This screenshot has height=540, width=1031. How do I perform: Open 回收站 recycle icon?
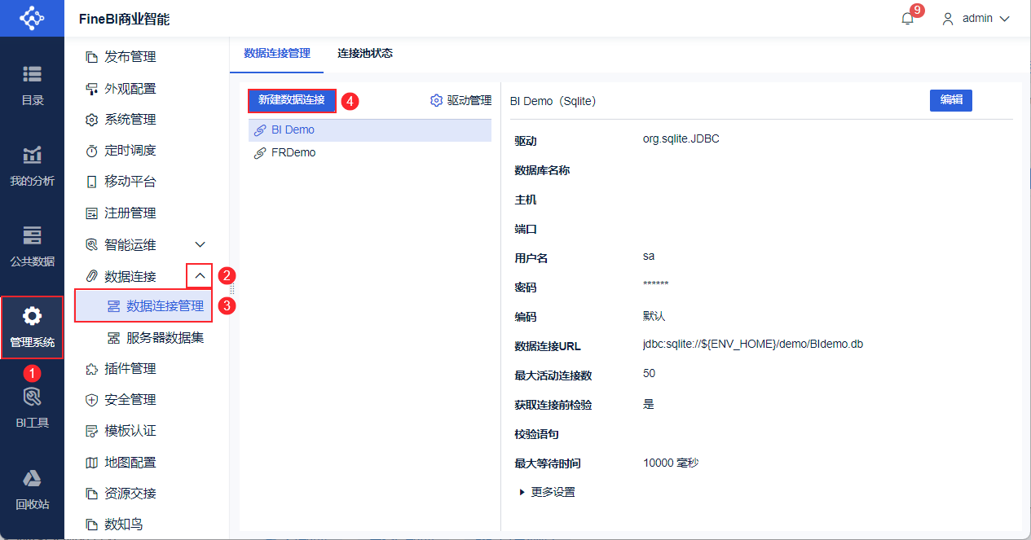point(32,478)
